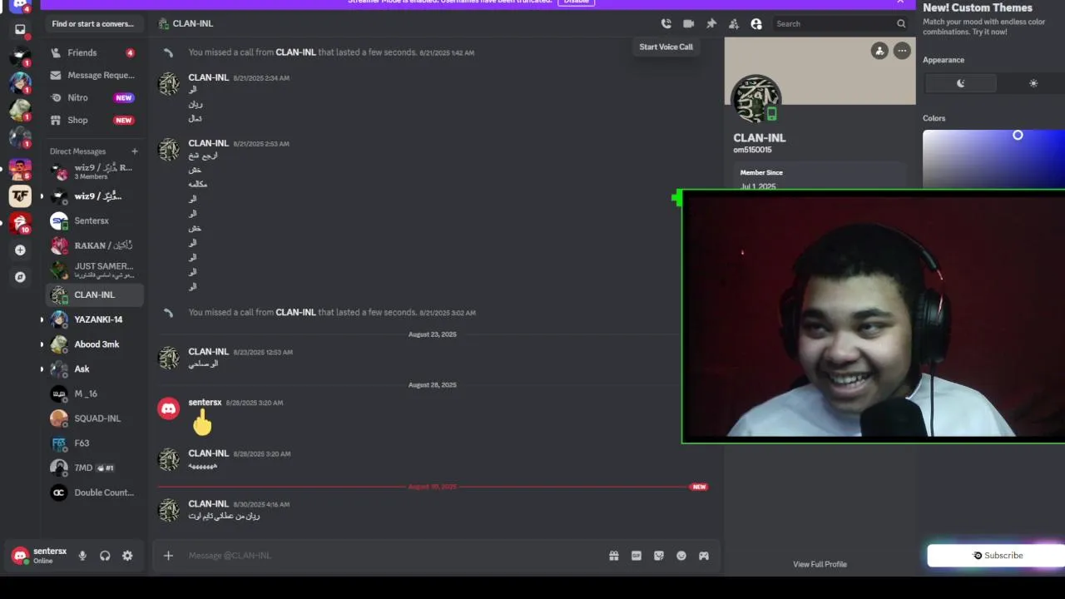Open Discover servers compass icon
This screenshot has width=1065, height=599.
[x=20, y=277]
